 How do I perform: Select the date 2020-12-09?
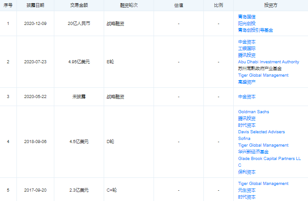35,24
